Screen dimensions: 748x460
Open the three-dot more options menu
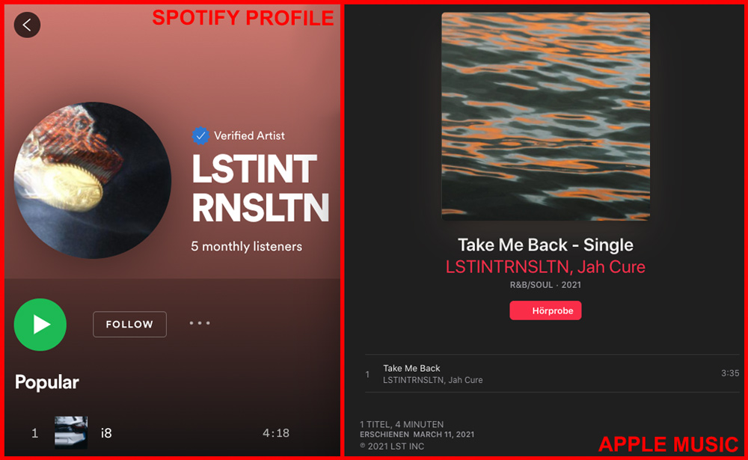click(x=200, y=323)
